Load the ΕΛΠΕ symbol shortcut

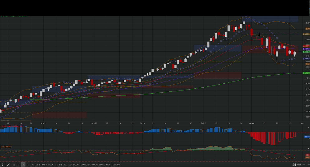click(x=38, y=165)
